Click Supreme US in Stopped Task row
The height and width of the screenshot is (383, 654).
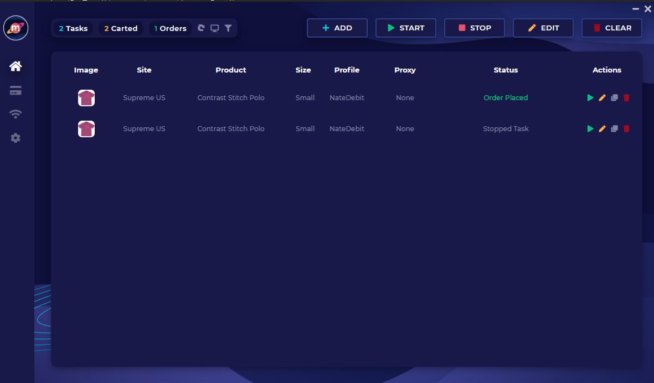point(144,129)
